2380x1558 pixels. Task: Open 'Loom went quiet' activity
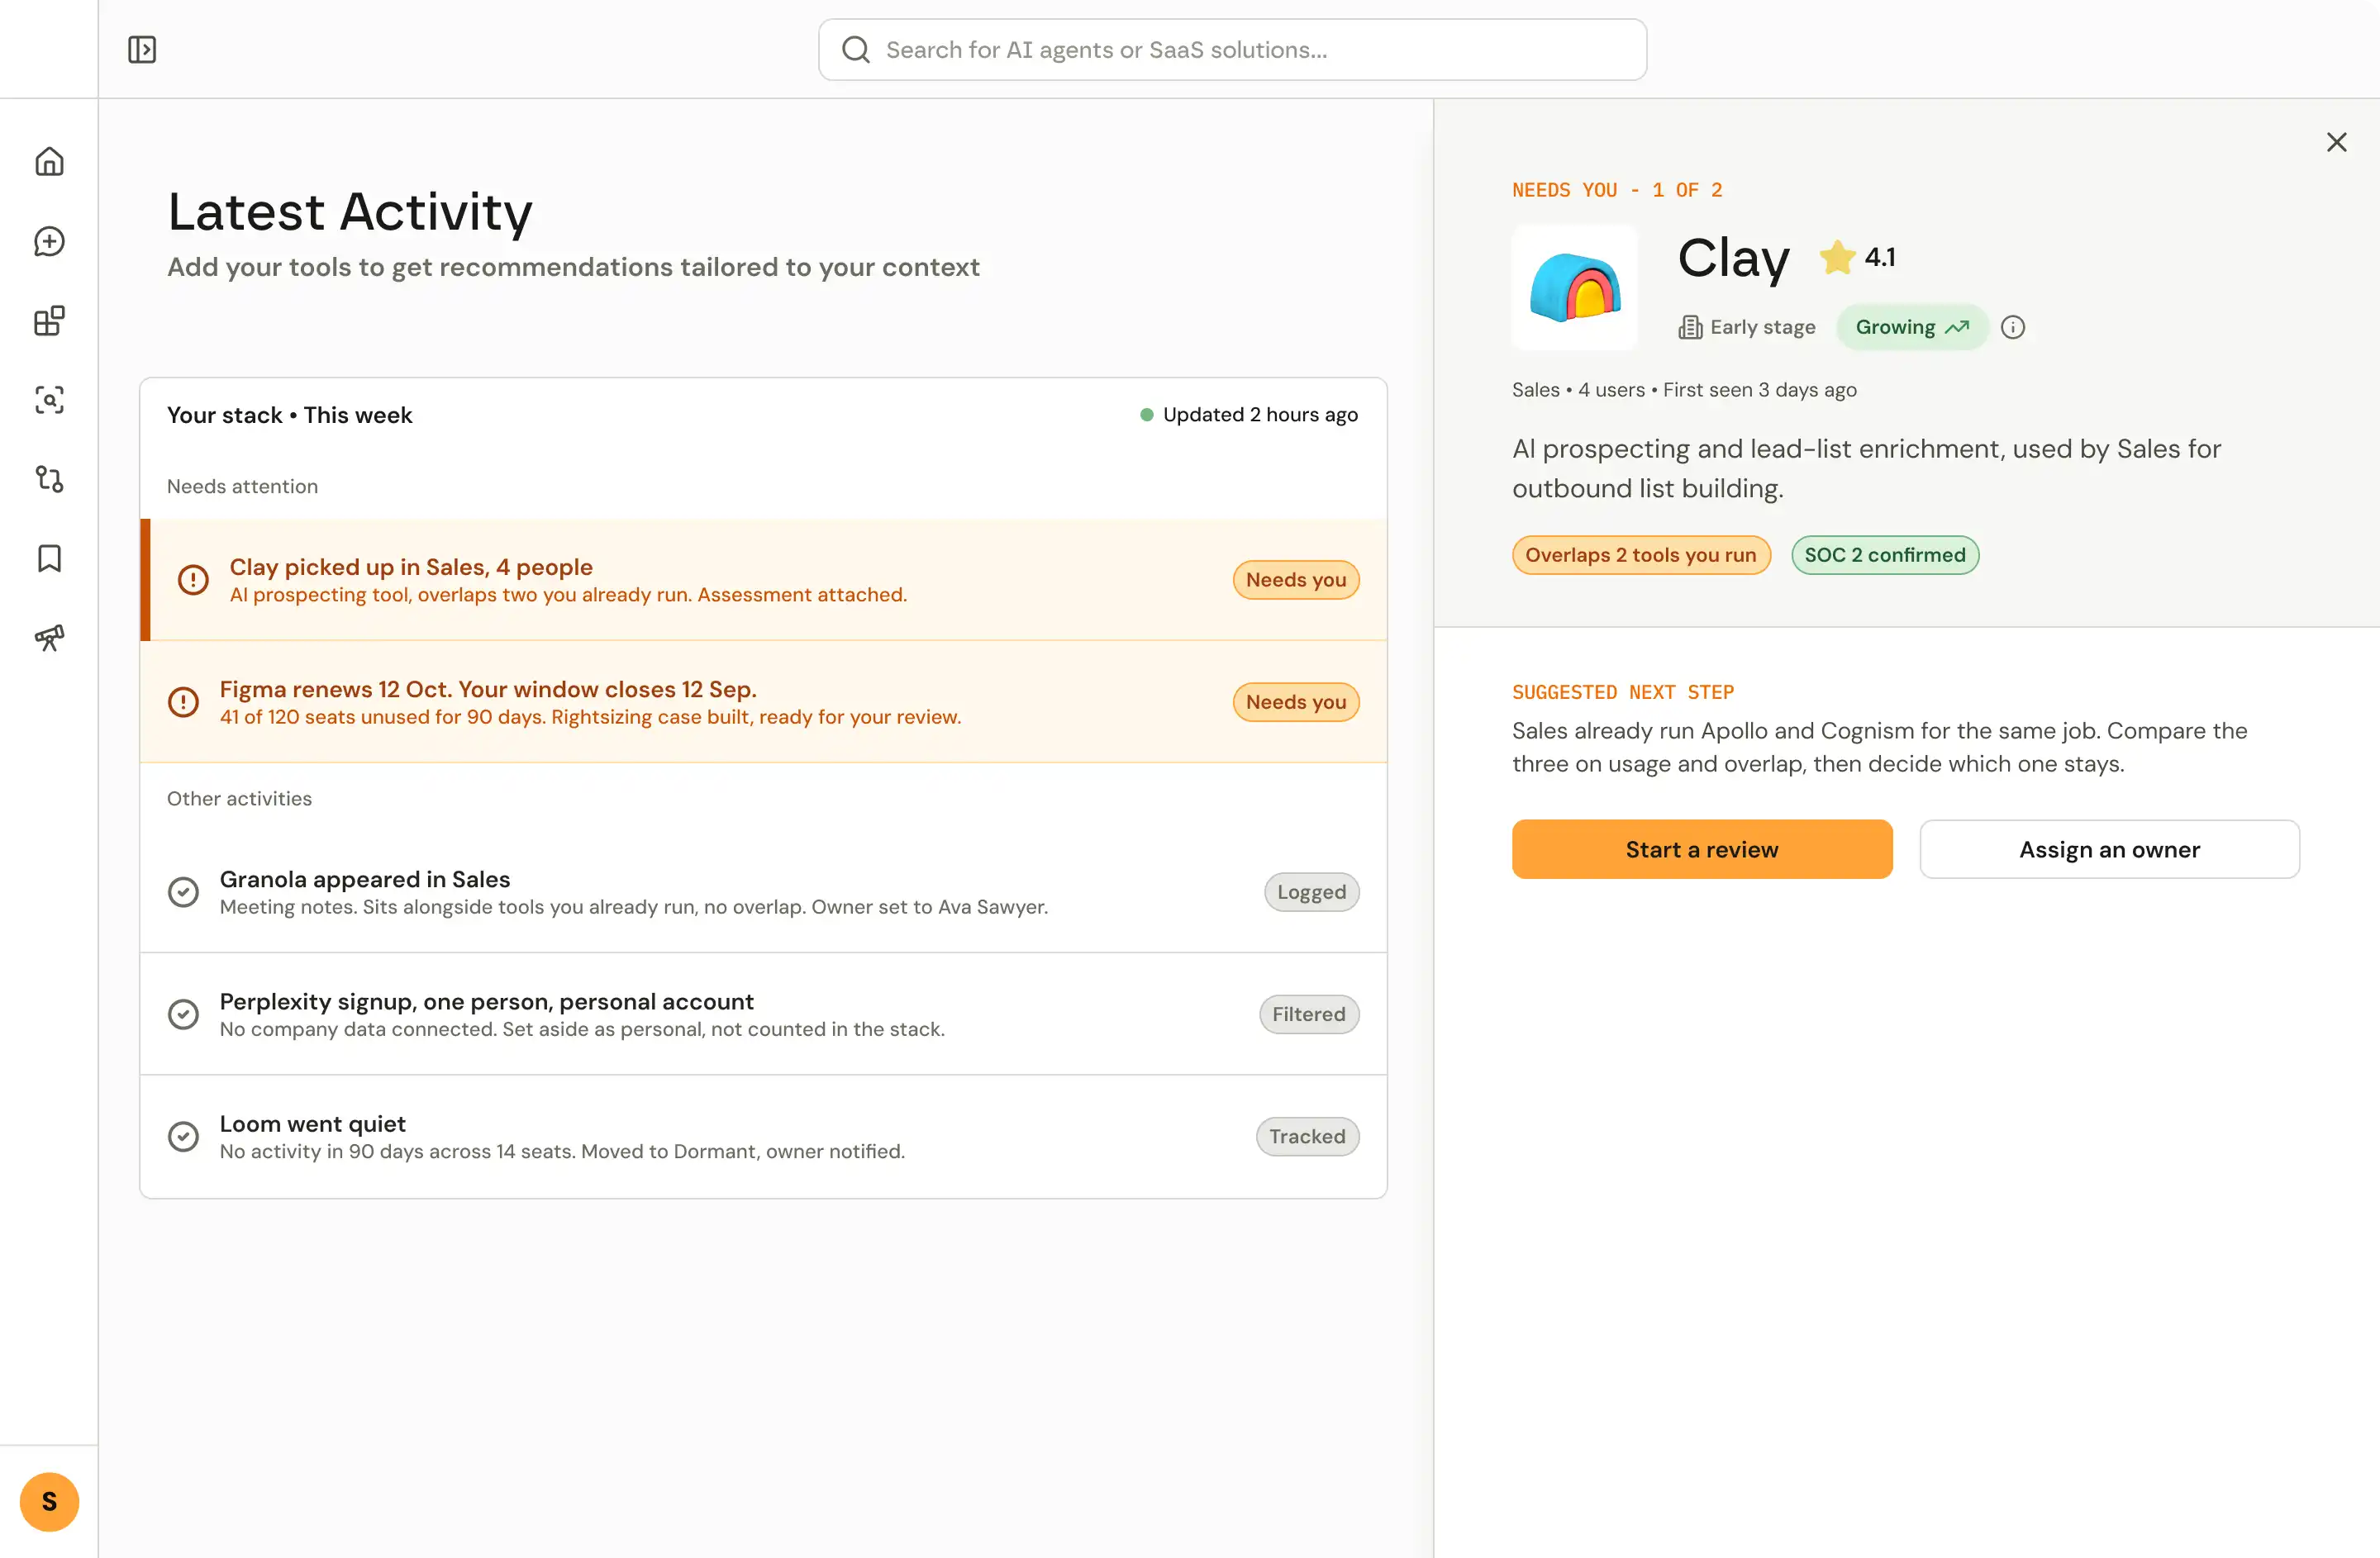(763, 1136)
